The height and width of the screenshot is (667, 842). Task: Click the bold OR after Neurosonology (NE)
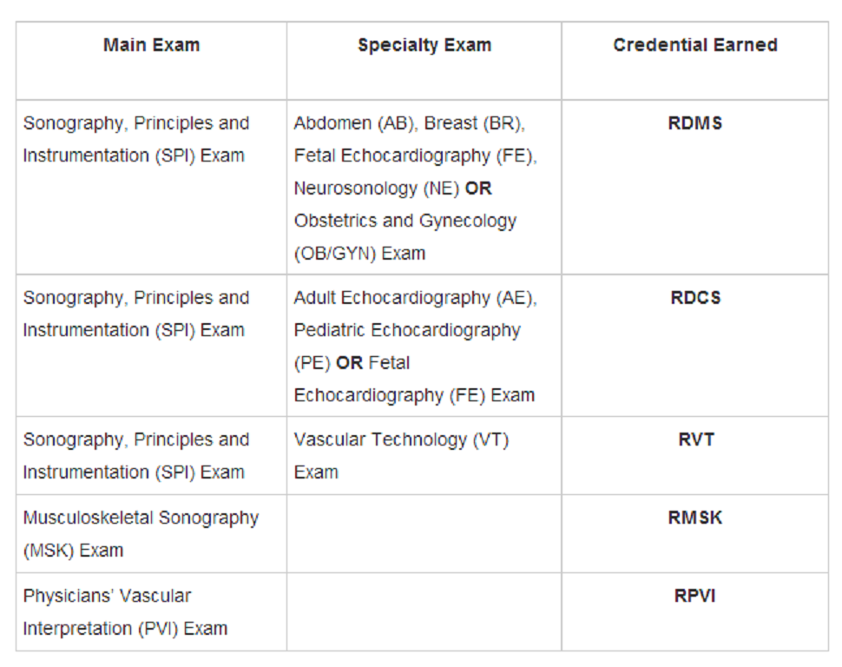[478, 188]
